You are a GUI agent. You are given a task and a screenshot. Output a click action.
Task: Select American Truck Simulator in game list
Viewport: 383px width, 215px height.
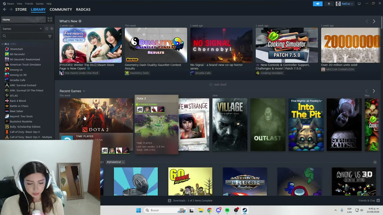(25, 64)
